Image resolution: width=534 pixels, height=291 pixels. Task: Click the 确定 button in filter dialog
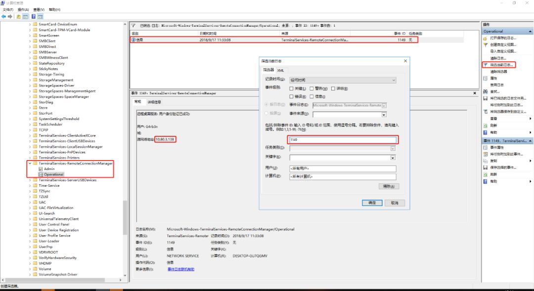point(372,203)
